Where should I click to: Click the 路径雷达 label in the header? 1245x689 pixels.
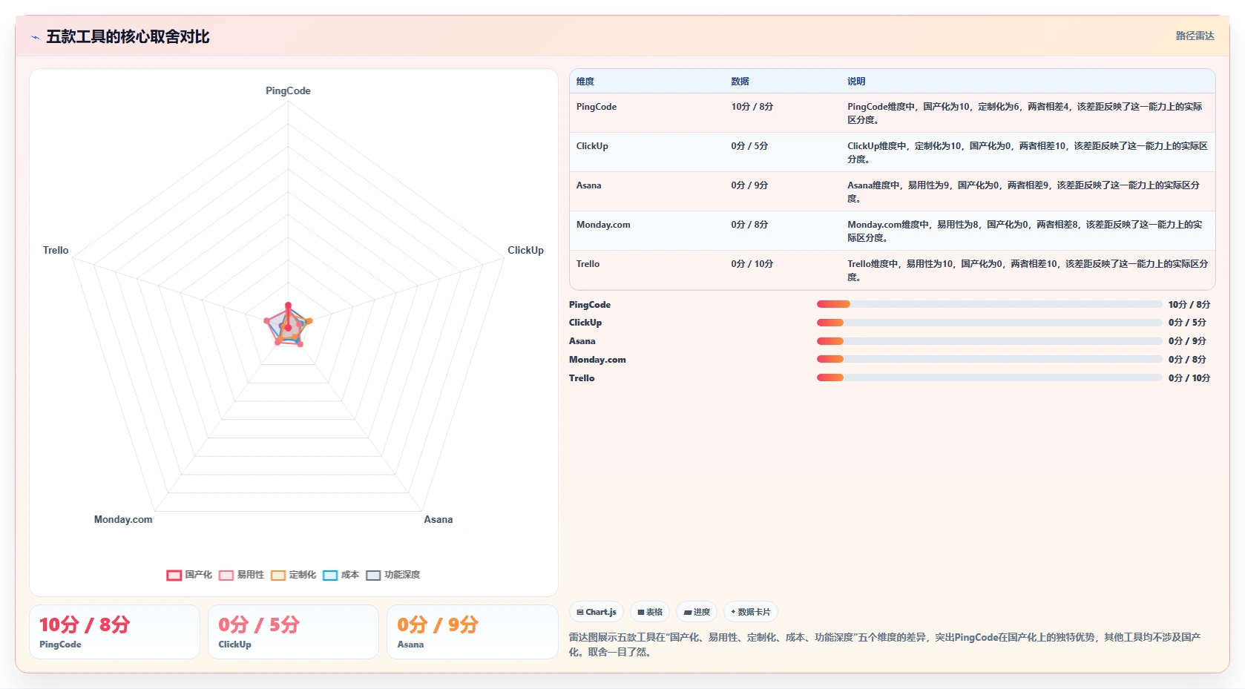pyautogui.click(x=1195, y=36)
